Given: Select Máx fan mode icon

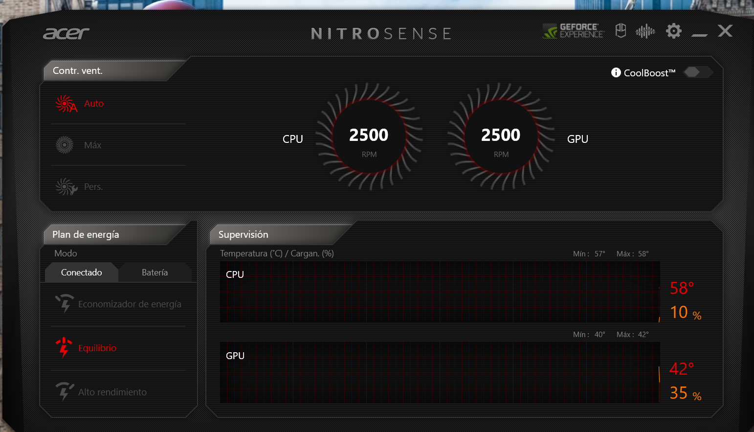Looking at the screenshot, I should click(65, 145).
